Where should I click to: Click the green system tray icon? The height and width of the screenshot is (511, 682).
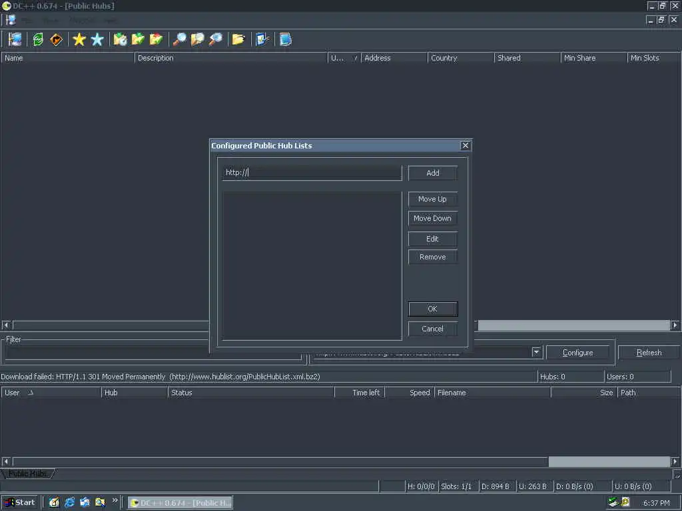[613, 502]
